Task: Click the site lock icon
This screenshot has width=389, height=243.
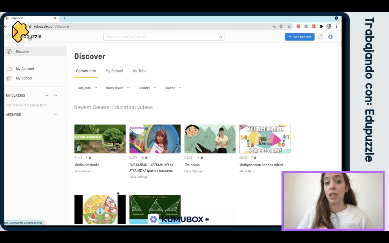Action: [30, 26]
